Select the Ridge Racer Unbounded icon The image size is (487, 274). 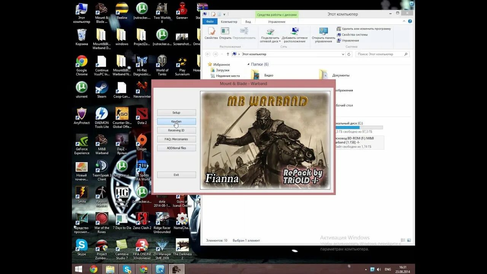click(162, 223)
